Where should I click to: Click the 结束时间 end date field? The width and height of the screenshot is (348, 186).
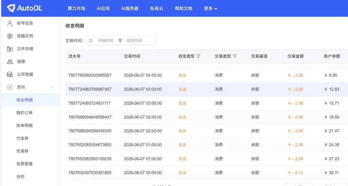click(134, 41)
